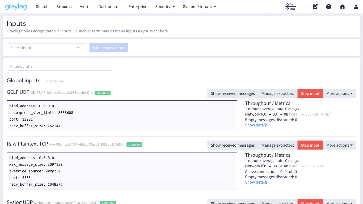Click the 1 RUNNING badge on GELF UDP
363x204 pixels.
point(103,93)
